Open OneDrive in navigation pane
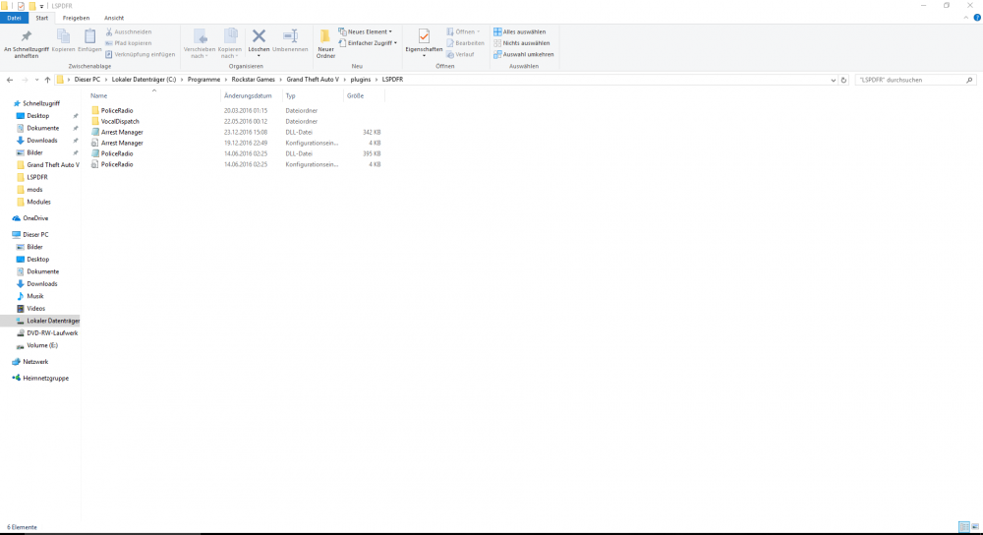Screen dimensions: 983x535 click(35, 218)
